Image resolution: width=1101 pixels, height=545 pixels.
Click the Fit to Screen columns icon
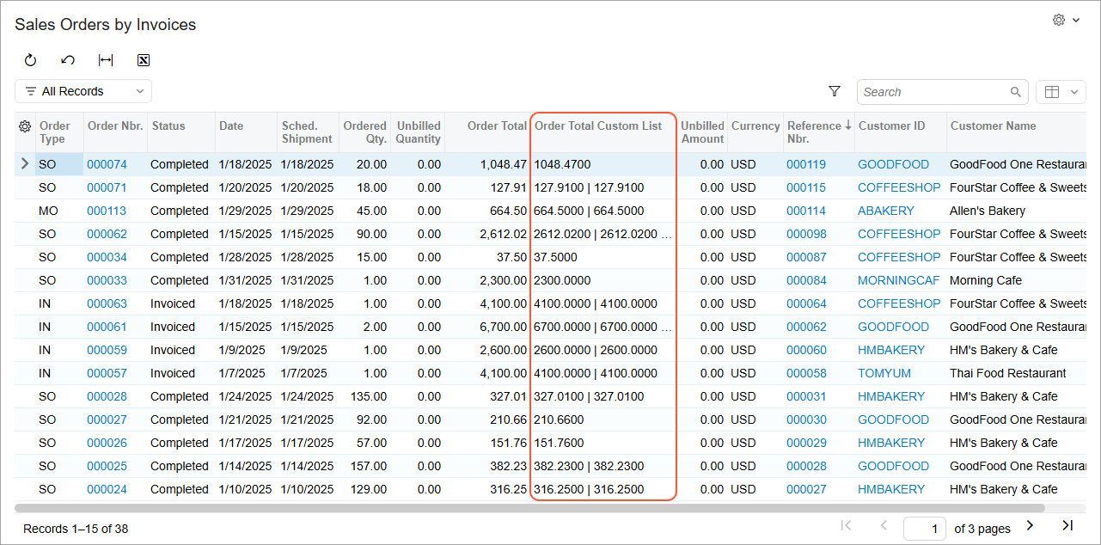click(106, 60)
